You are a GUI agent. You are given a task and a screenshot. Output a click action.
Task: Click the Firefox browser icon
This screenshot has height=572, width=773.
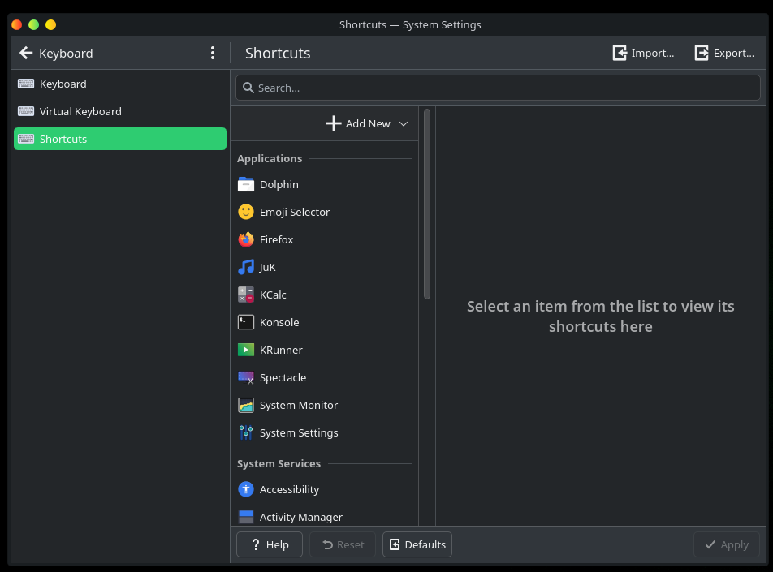click(x=246, y=240)
